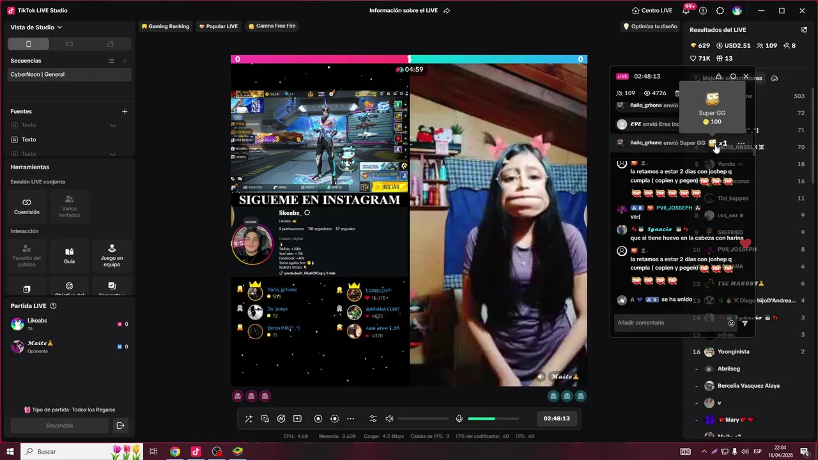
Task: Open the audio mixer settings icon
Action: pyautogui.click(x=373, y=418)
